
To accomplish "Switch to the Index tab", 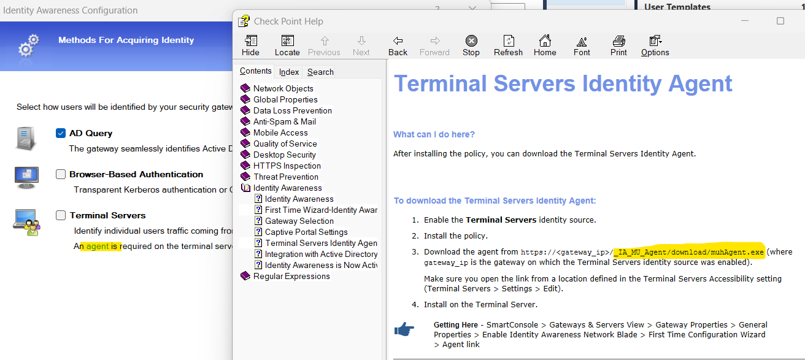I will click(x=288, y=71).
